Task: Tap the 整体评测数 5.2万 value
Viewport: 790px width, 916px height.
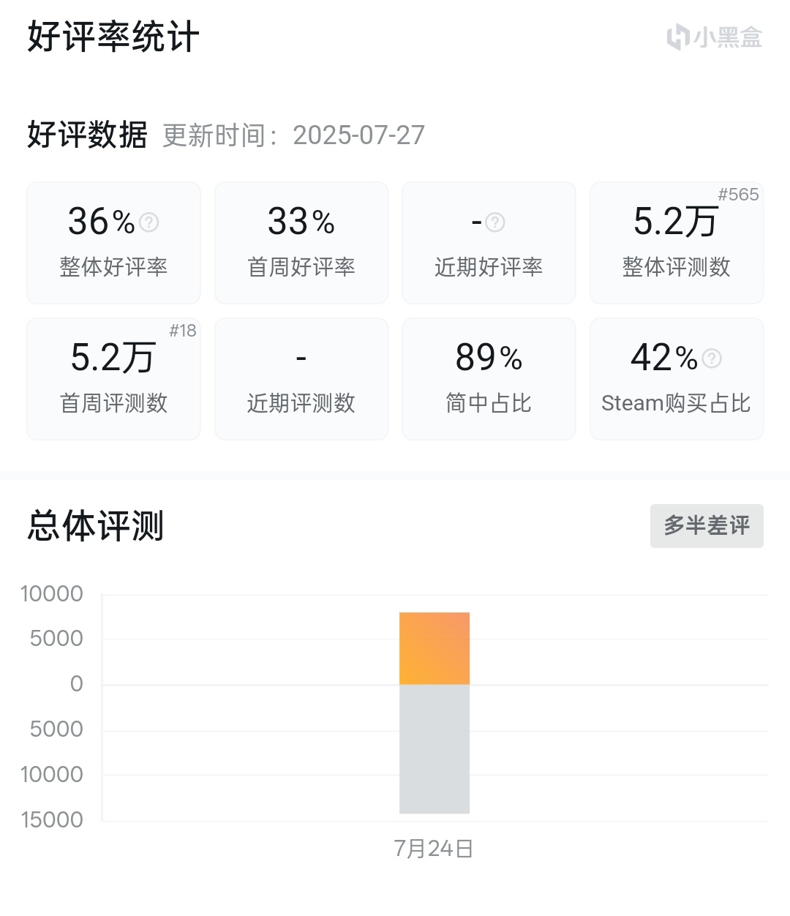Action: click(x=674, y=222)
